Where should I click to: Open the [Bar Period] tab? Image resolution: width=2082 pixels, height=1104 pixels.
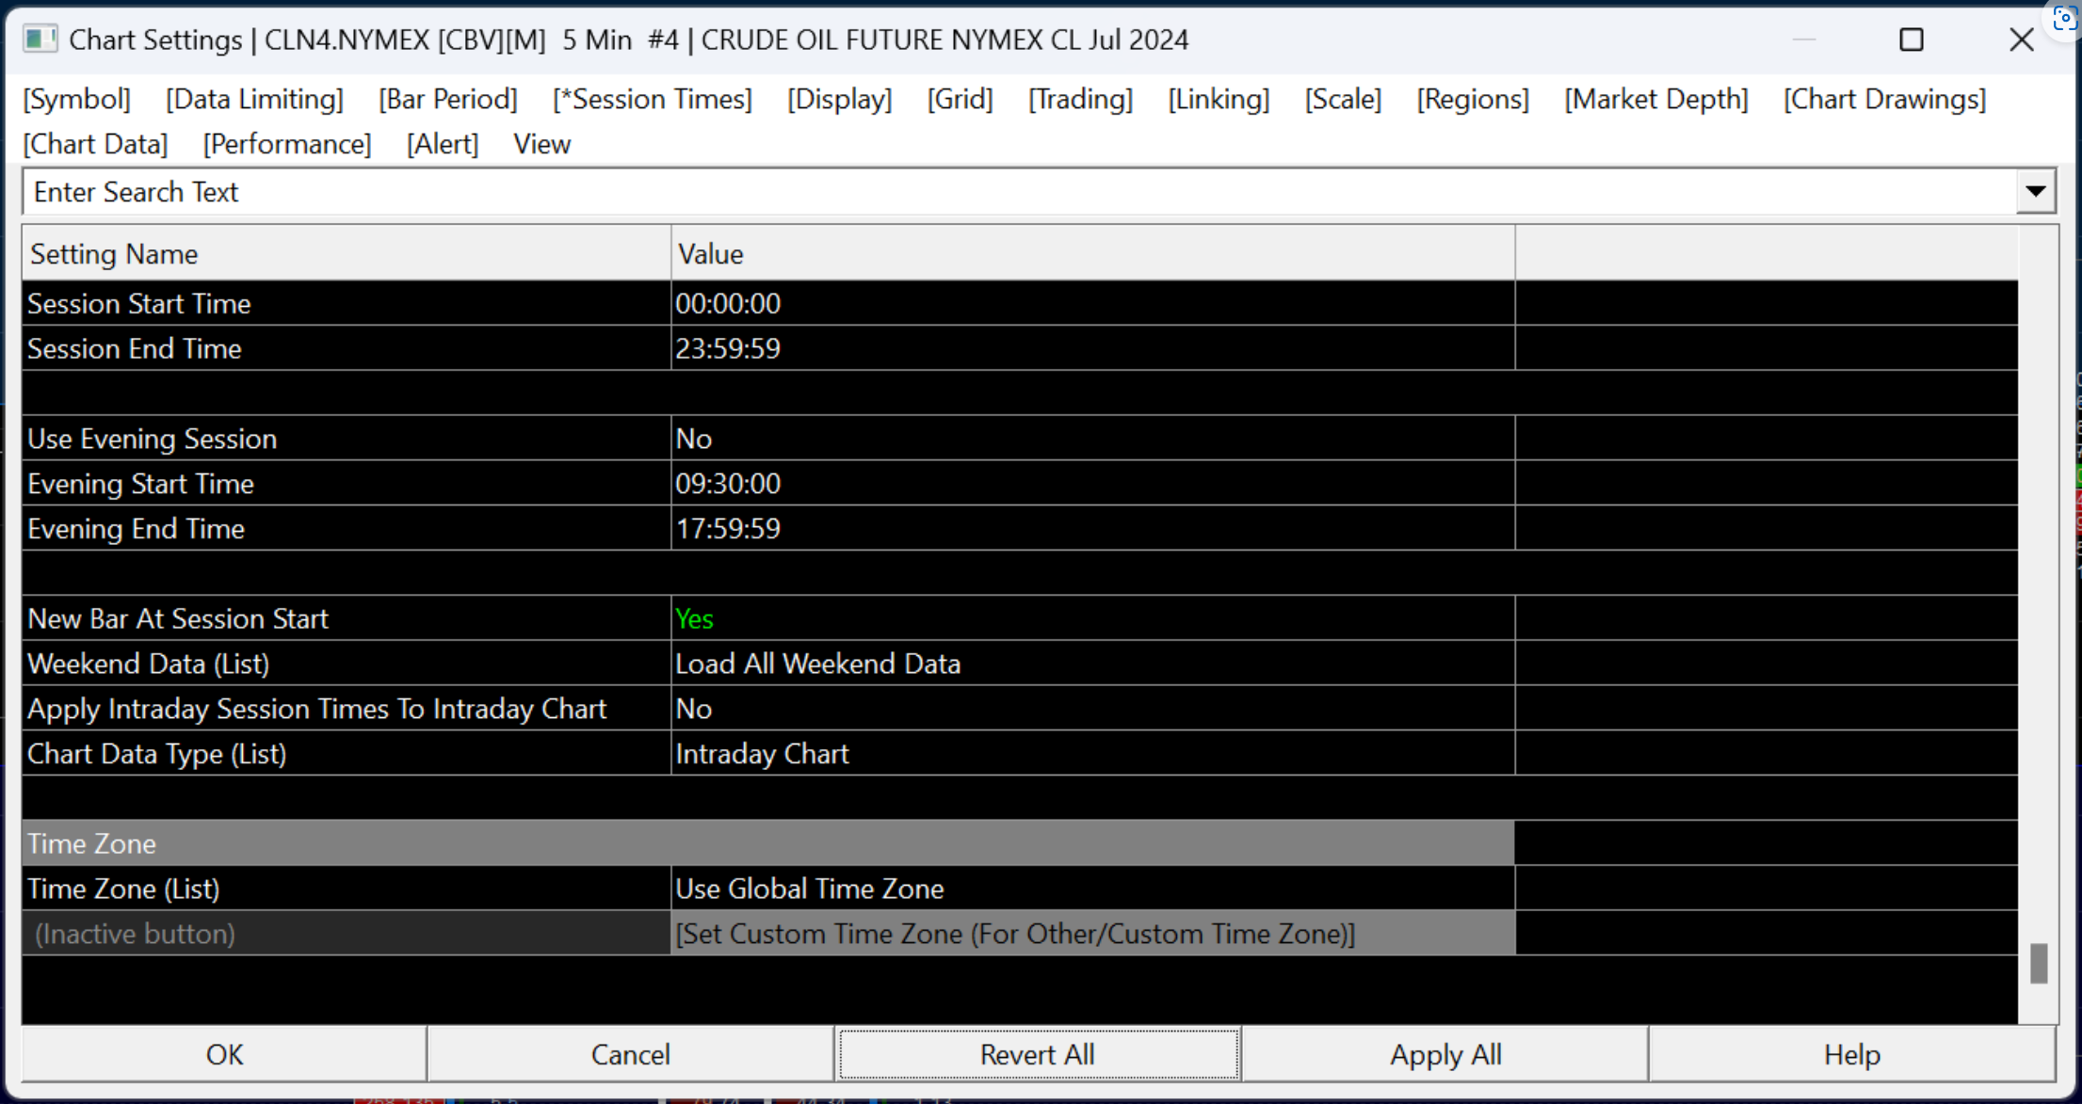[x=448, y=99]
